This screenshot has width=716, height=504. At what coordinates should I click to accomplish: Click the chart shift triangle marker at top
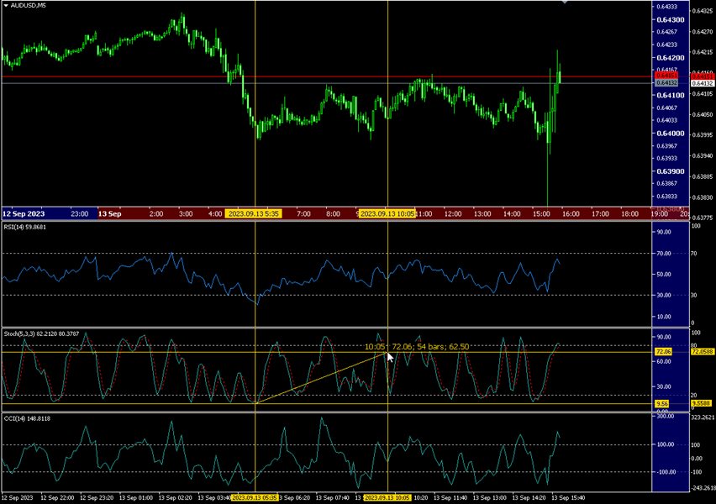click(565, 3)
